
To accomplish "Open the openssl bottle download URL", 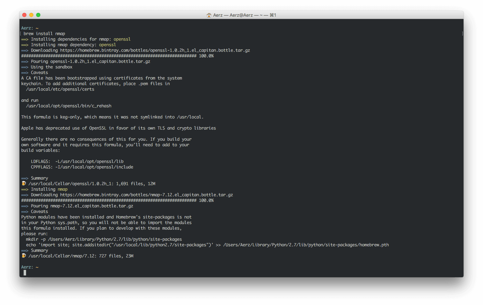I will click(155, 50).
